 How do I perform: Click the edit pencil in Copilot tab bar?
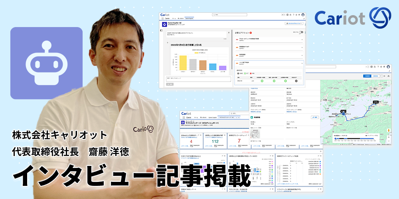304,19
